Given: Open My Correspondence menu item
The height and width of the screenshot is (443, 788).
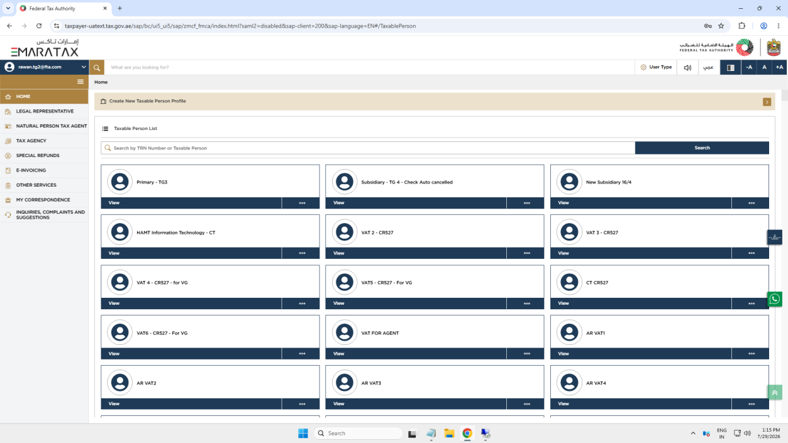Looking at the screenshot, I should [44, 200].
